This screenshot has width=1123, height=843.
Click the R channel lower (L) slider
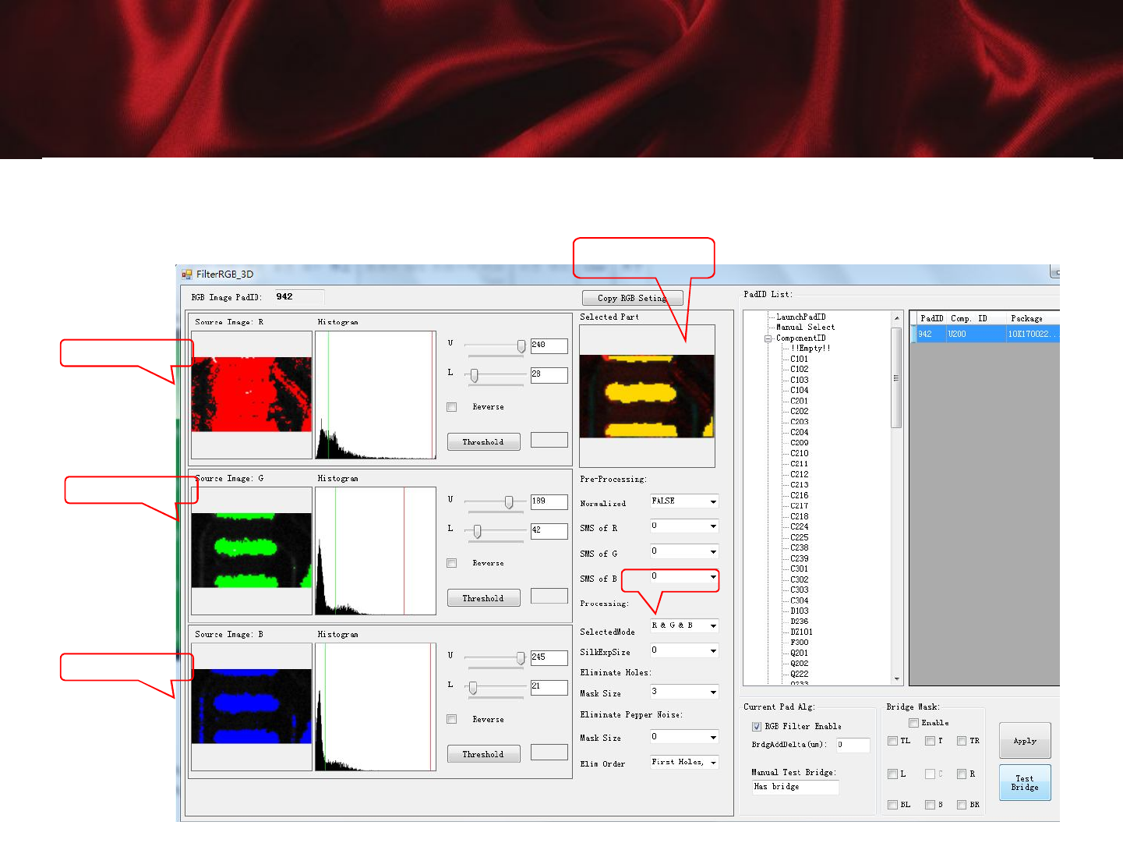tap(474, 376)
